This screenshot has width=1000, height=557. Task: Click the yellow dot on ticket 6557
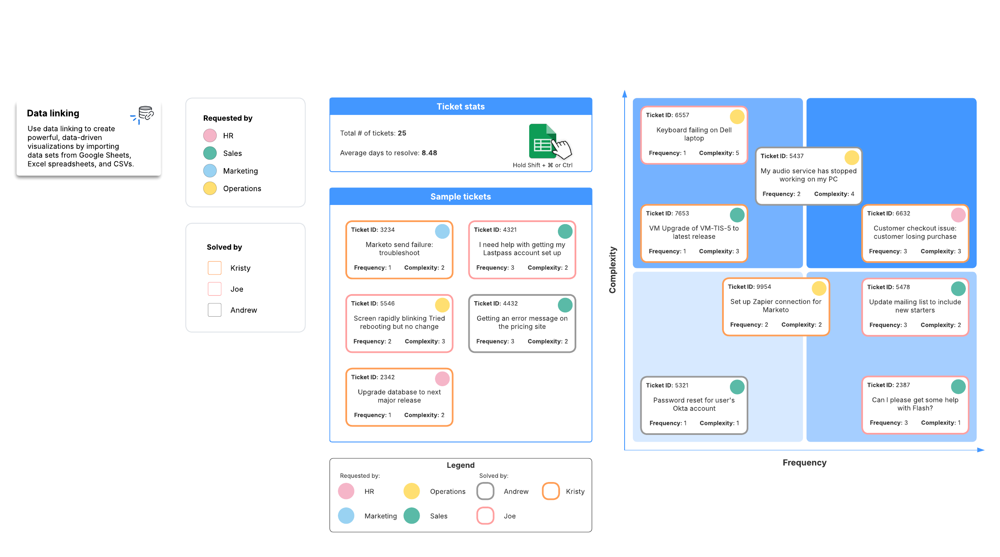tap(737, 117)
